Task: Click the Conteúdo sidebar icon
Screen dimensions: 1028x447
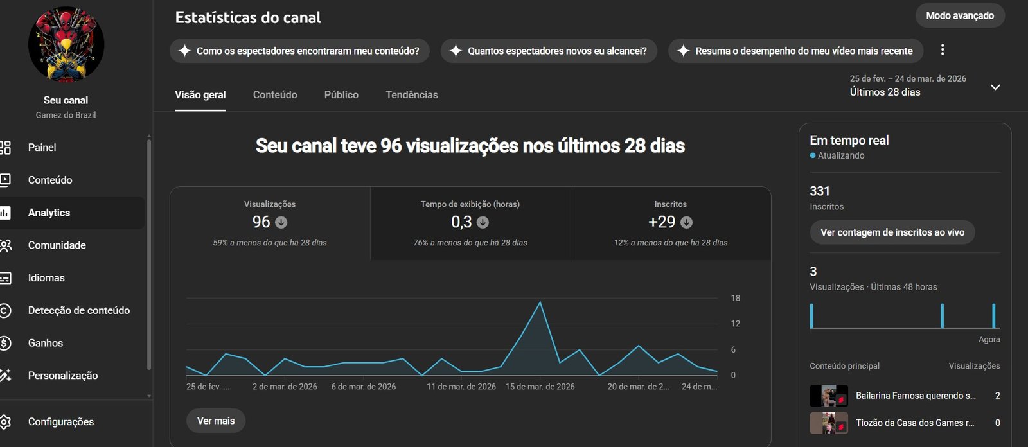Action: pos(5,180)
